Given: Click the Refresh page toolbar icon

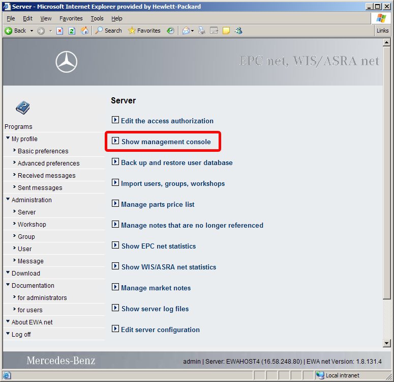Looking at the screenshot, I should pyautogui.click(x=72, y=31).
